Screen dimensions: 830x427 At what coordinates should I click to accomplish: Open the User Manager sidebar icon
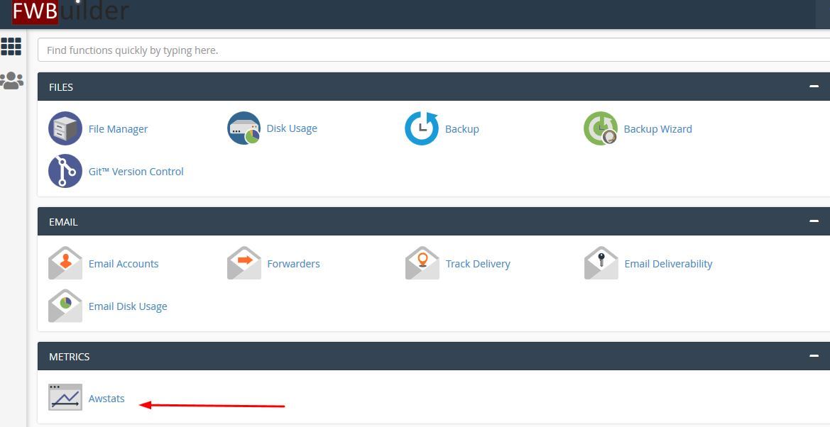pos(11,81)
